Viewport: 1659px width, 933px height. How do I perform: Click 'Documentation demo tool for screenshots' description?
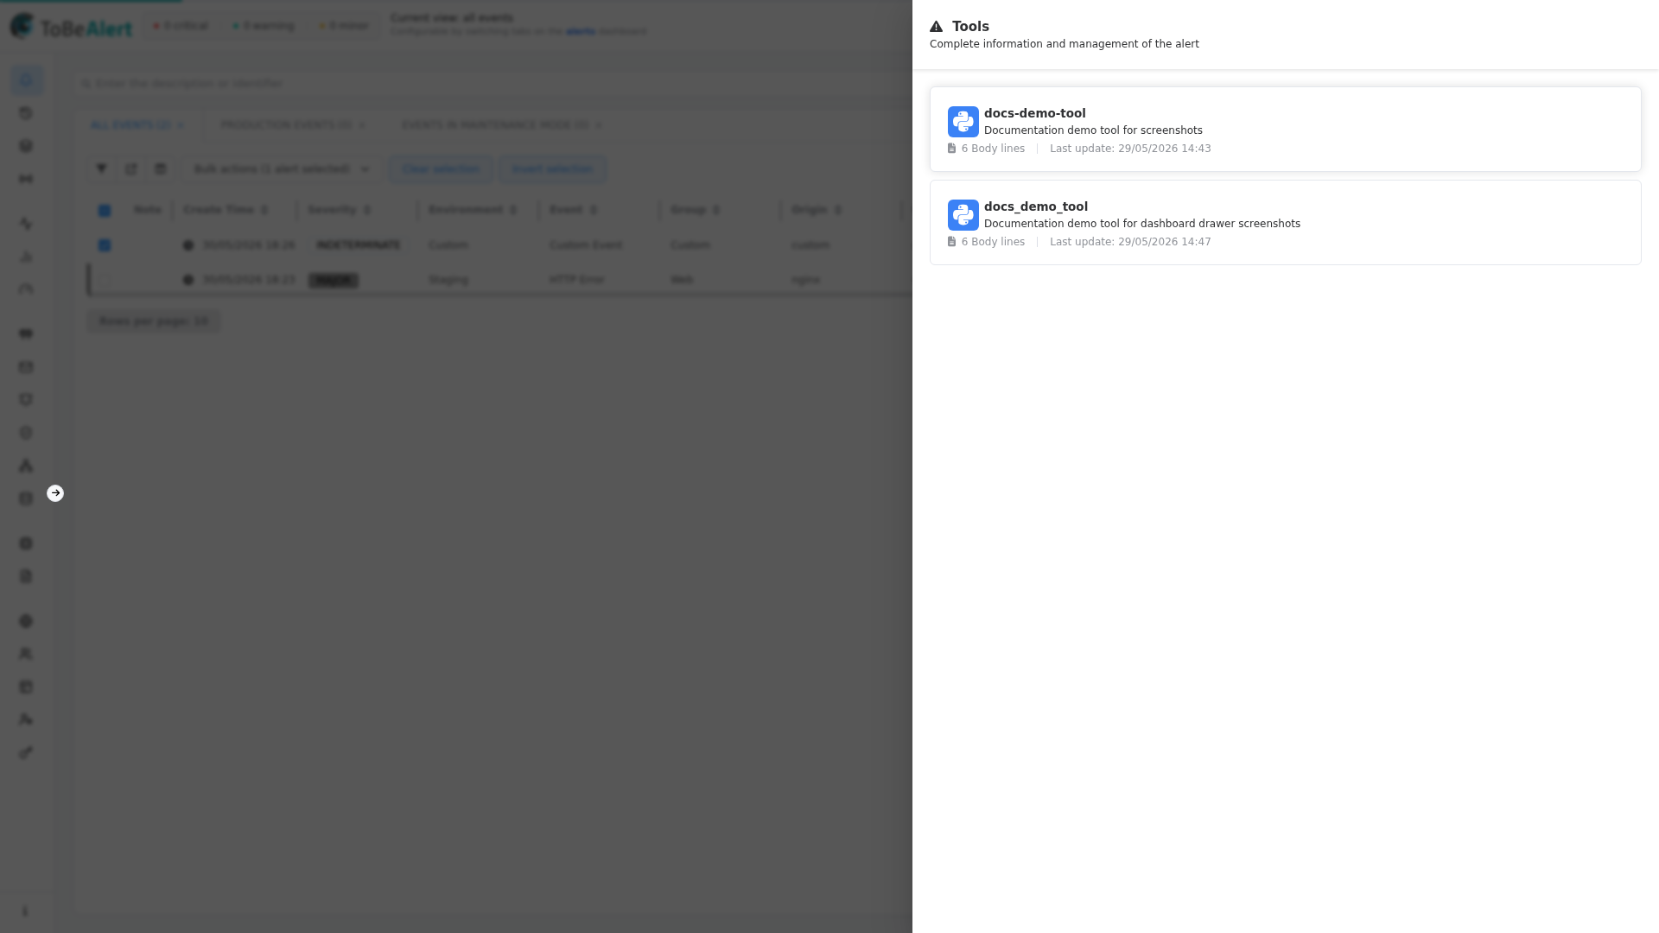coord(1093,130)
